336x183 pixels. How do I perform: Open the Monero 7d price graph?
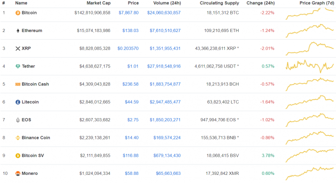click(310, 174)
